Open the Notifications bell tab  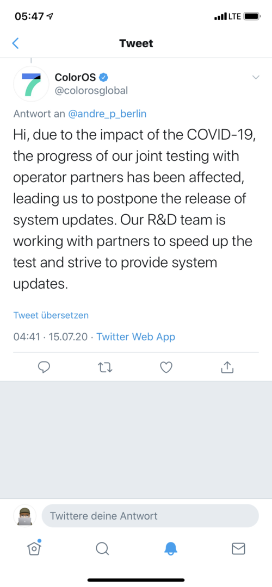(x=170, y=549)
